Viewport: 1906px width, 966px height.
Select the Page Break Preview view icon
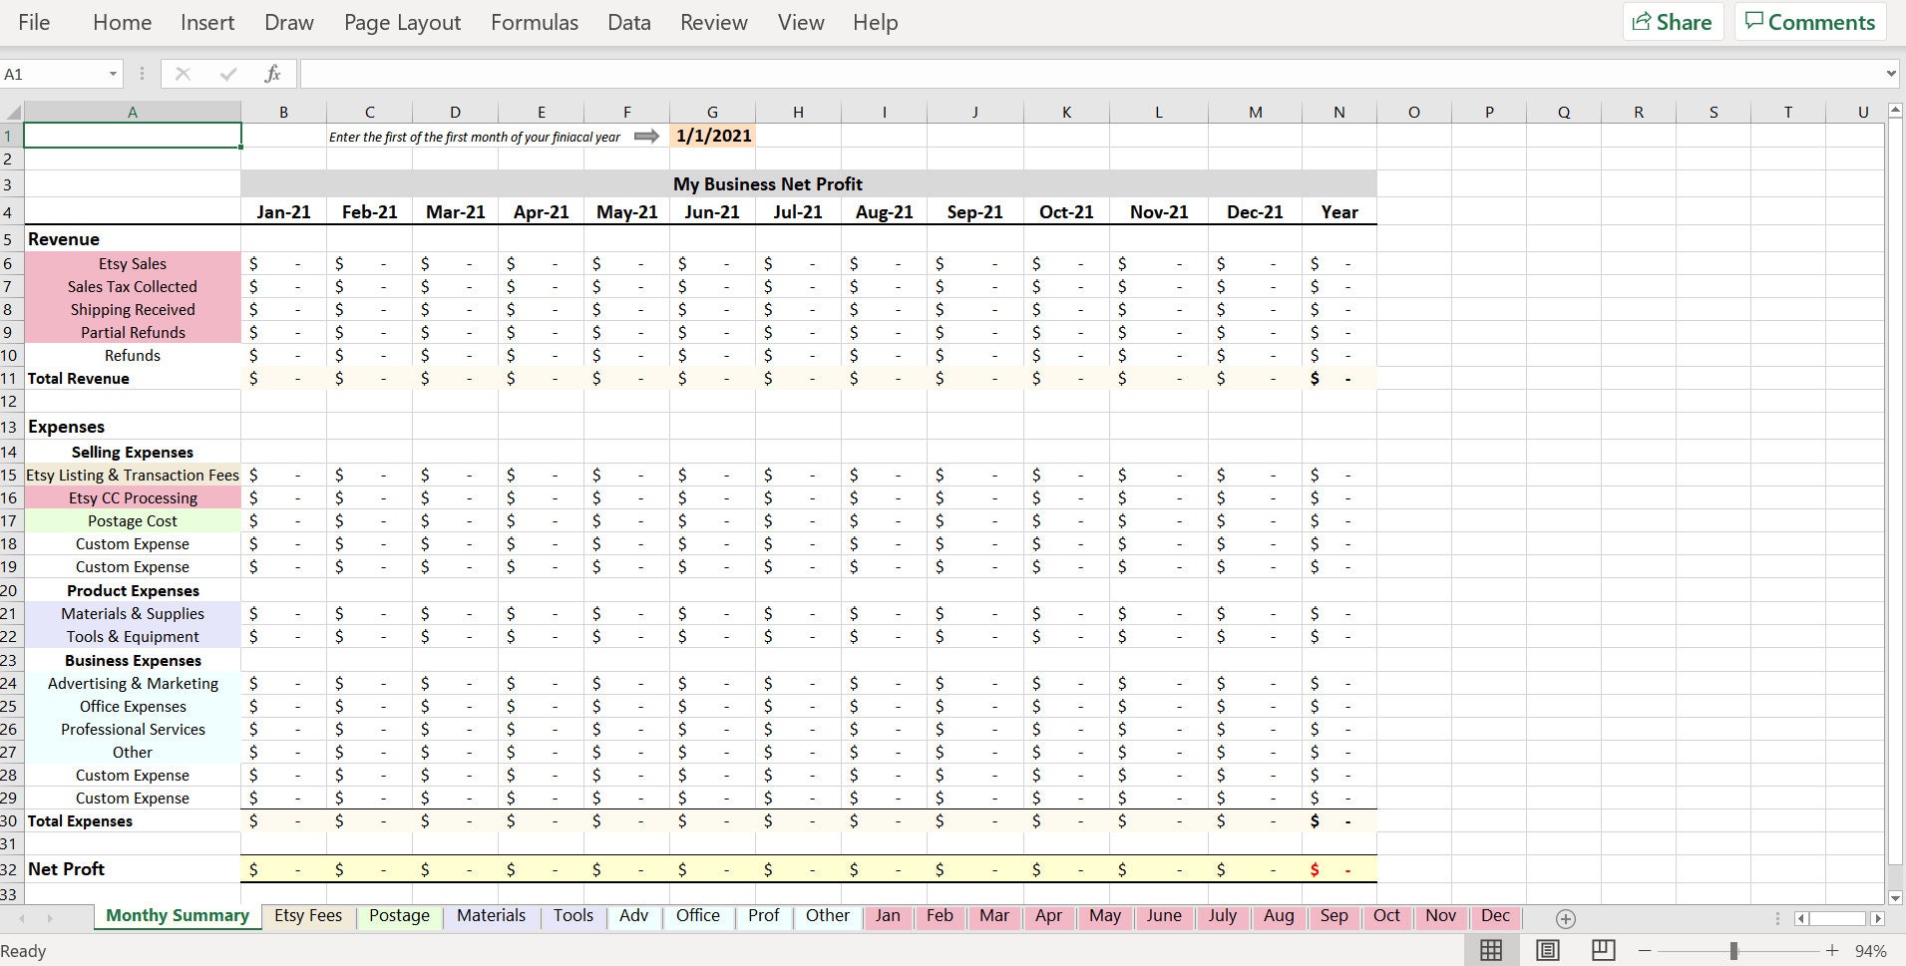(x=1602, y=950)
